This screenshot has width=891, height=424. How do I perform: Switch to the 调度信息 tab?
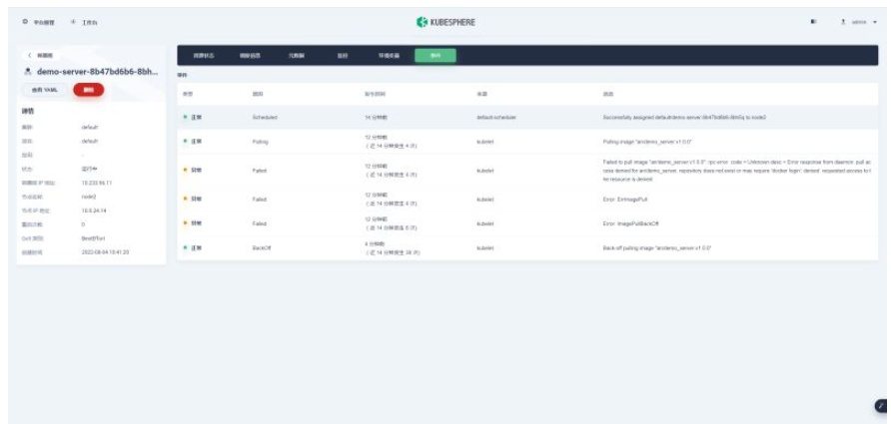coord(250,56)
